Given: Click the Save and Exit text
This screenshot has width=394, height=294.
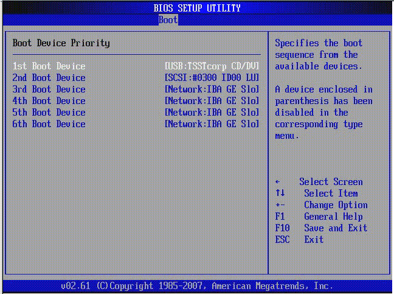Looking at the screenshot, I should [336, 228].
